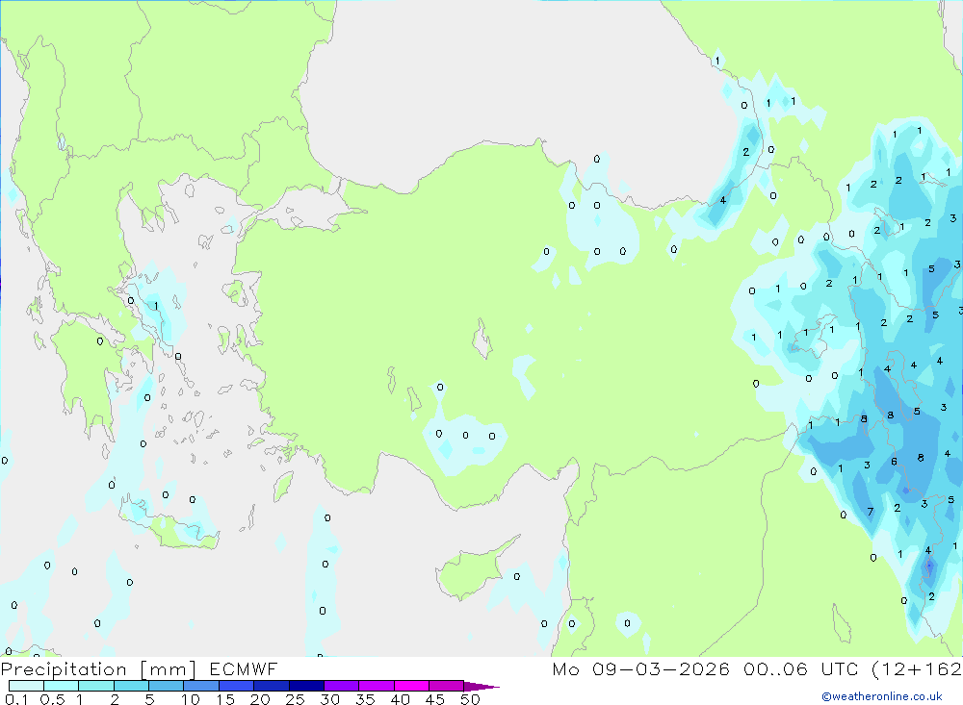Image resolution: width=963 pixels, height=705 pixels.
Task: Select the purple 30–35 mm legend swatch
Action: click(341, 686)
